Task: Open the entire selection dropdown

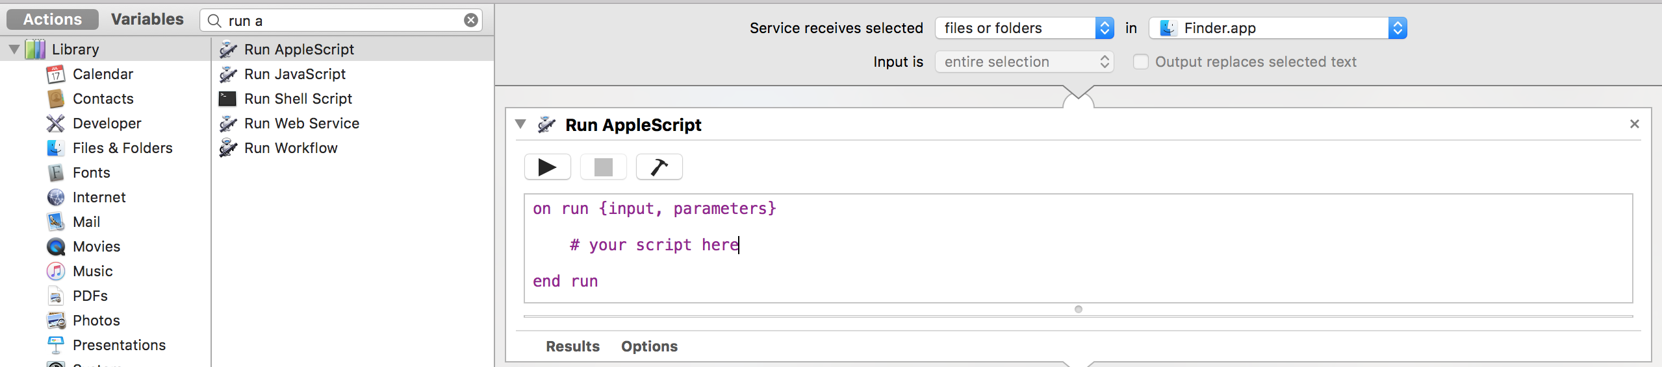Action: (x=1025, y=62)
